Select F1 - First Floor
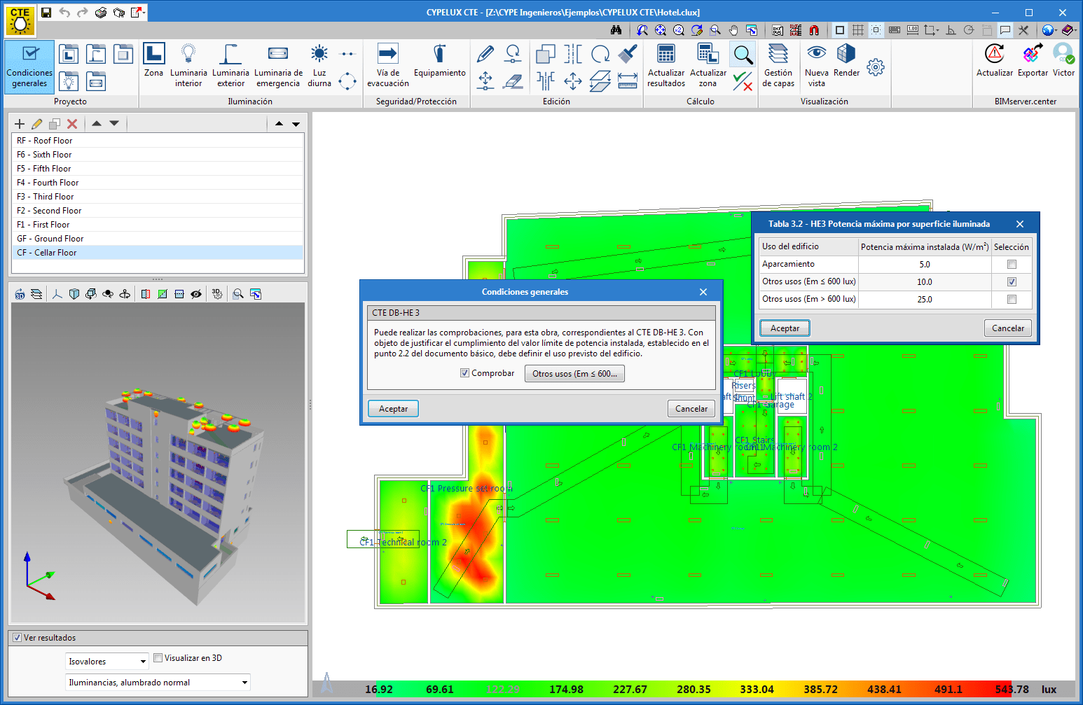Screen dimensions: 1083x705 click(158, 225)
